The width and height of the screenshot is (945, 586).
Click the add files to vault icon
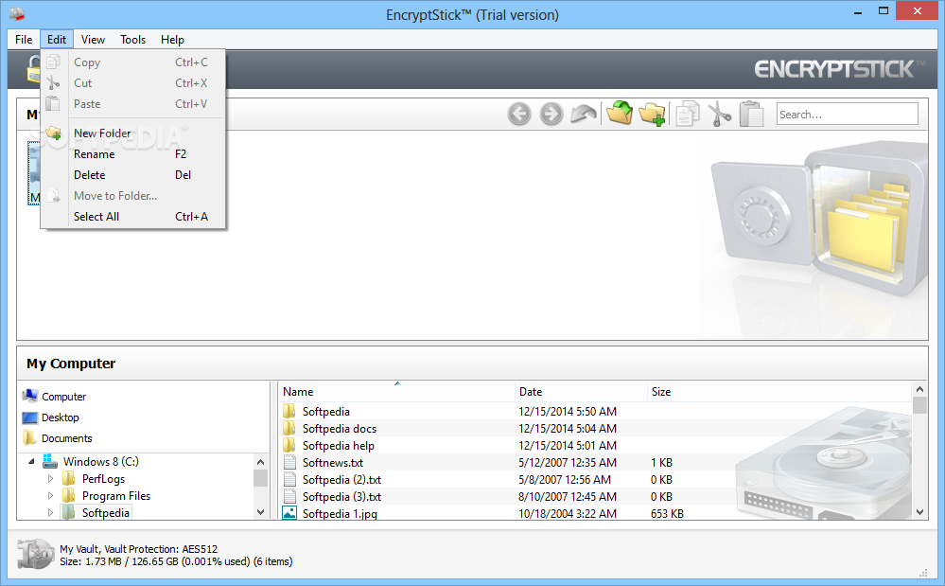[x=619, y=113]
